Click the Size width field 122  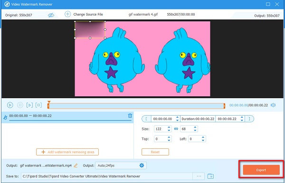click(161, 129)
